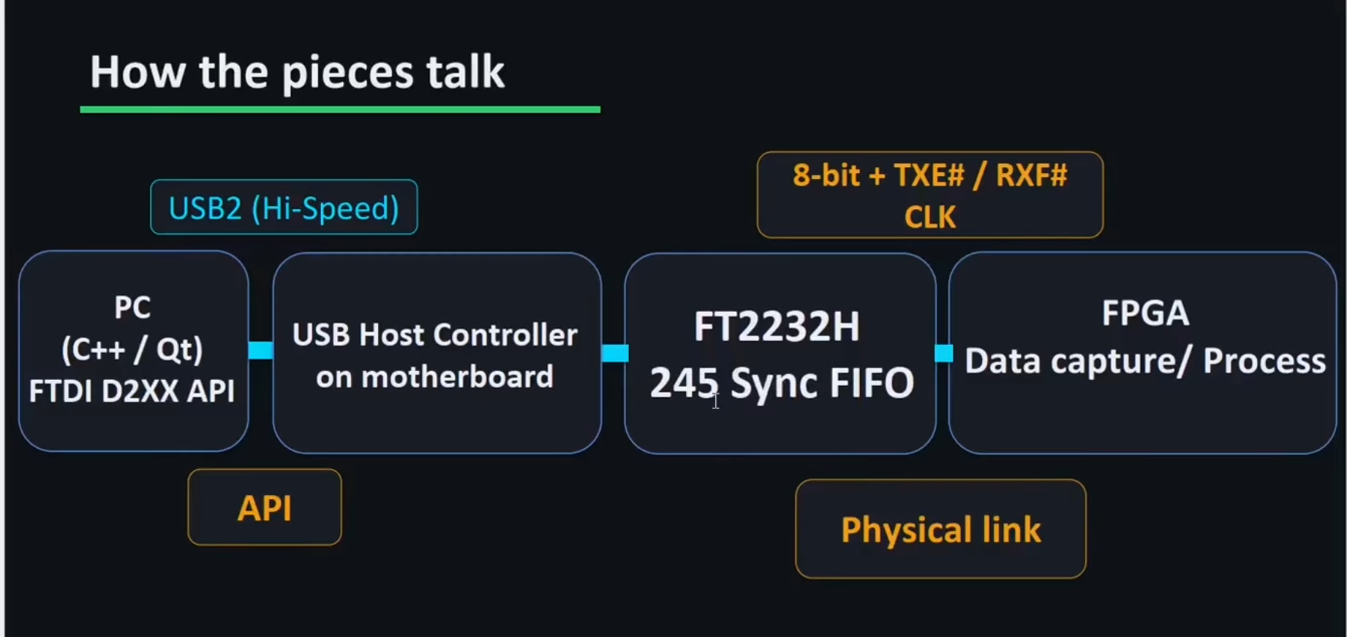Click the "How the pieces talk" title
Viewport: 1347px width, 637px height.
[297, 72]
